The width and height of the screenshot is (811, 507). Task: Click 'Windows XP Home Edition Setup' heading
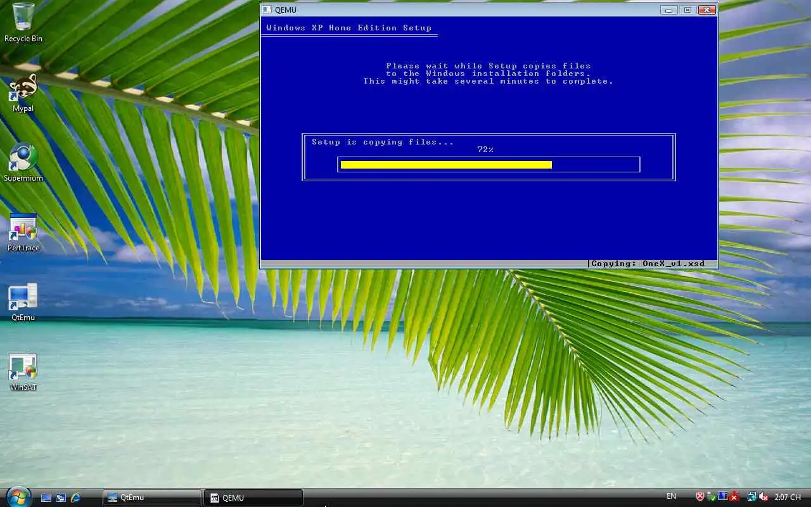click(x=348, y=28)
